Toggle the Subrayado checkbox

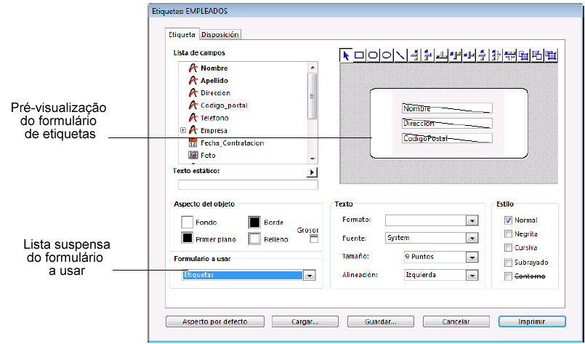point(509,262)
